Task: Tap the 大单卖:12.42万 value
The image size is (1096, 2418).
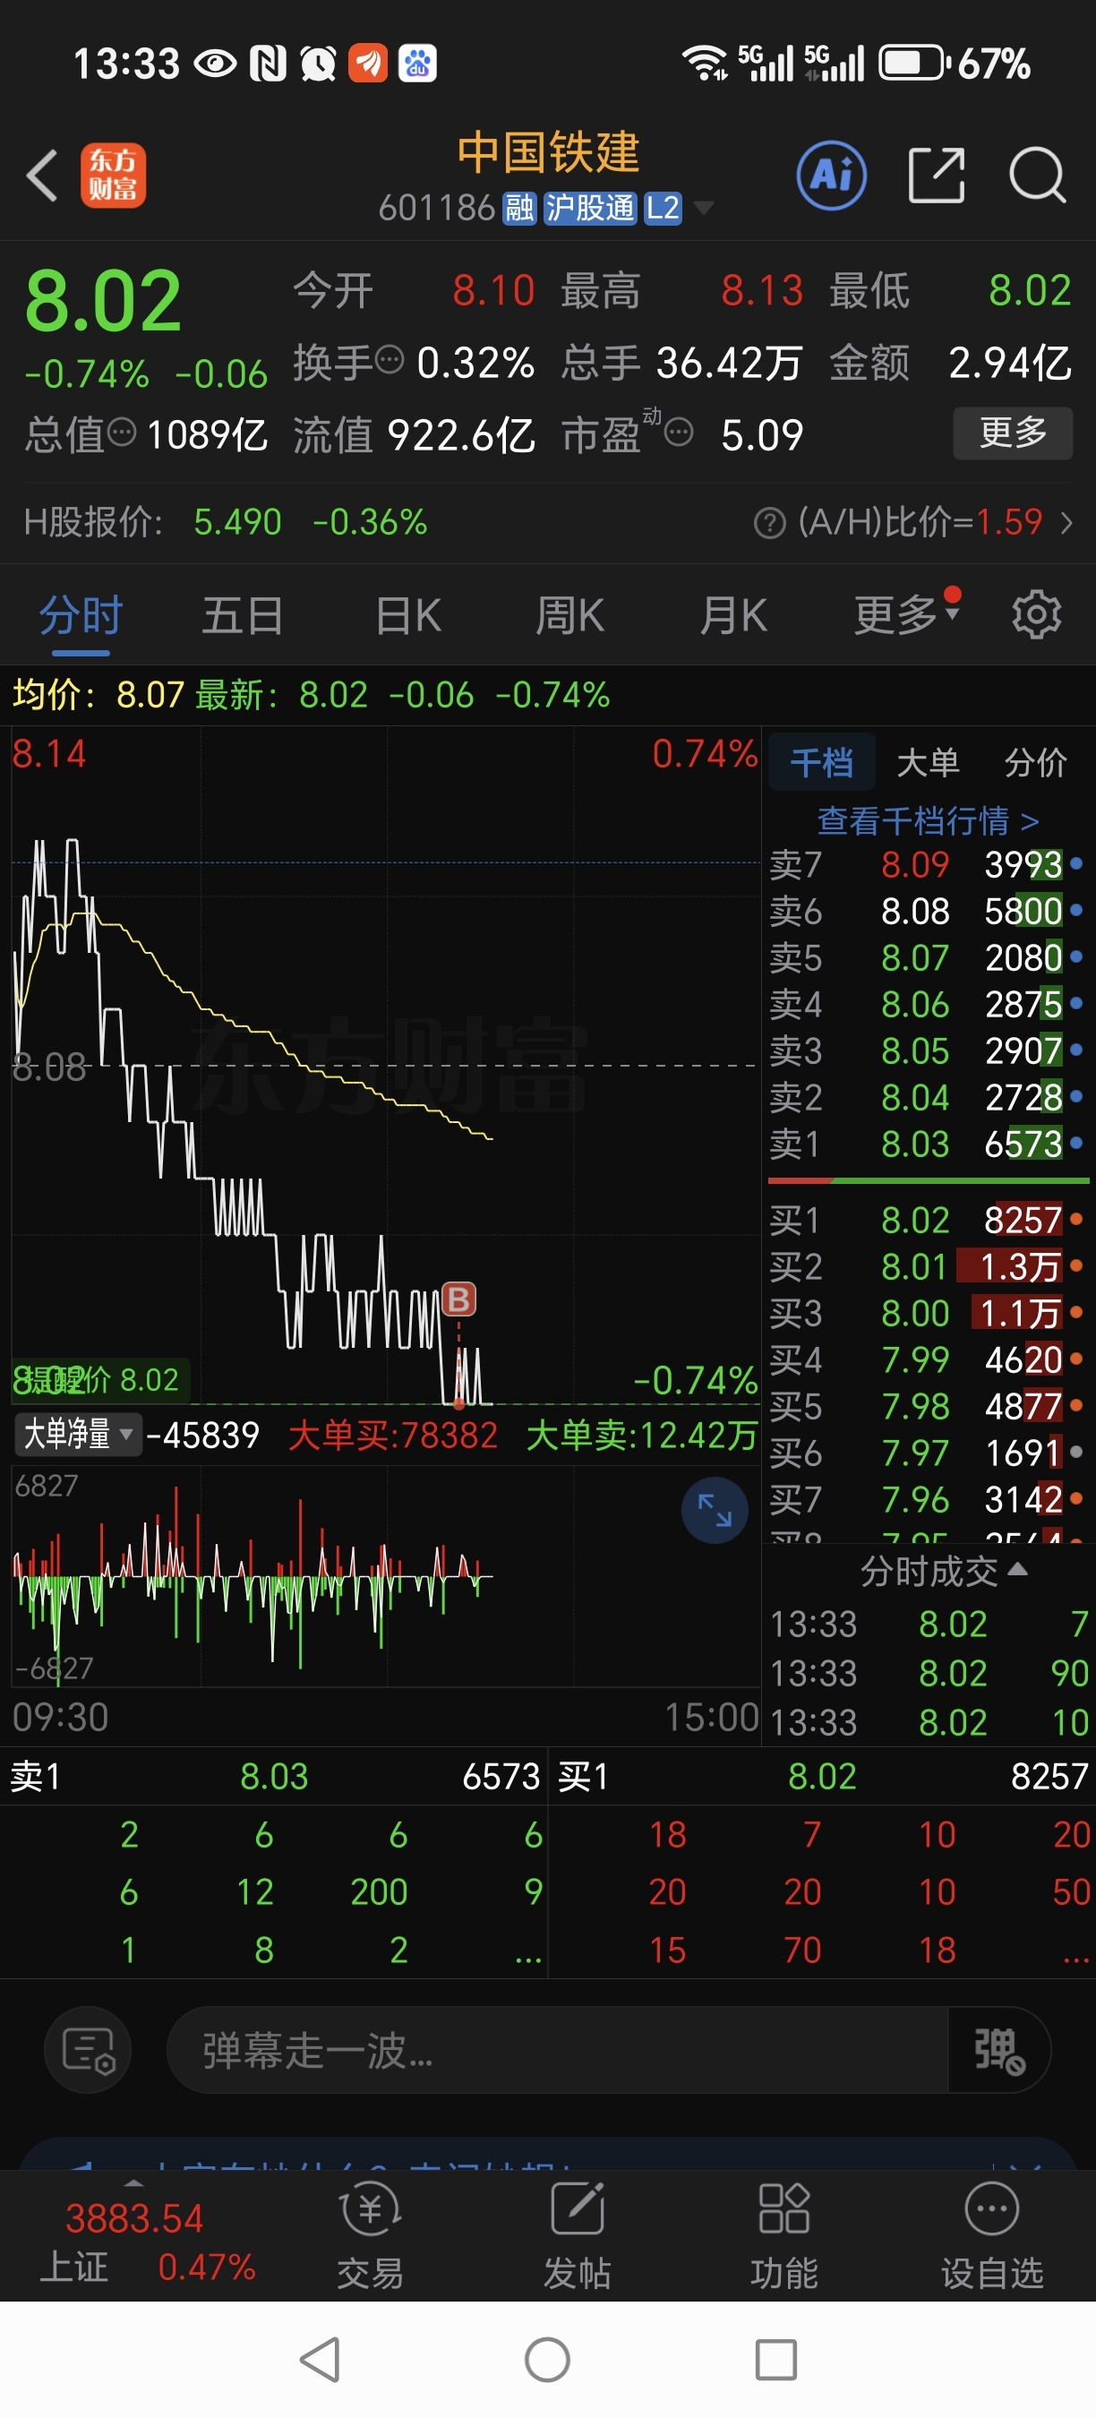Action: [x=642, y=1436]
